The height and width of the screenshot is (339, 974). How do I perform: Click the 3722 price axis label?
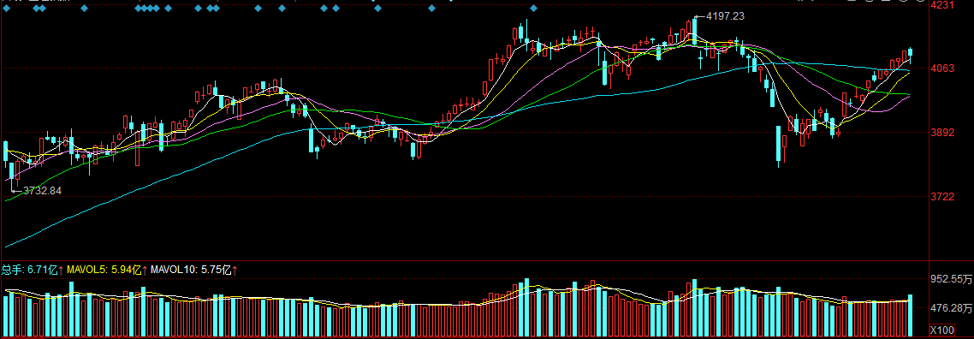pos(941,197)
